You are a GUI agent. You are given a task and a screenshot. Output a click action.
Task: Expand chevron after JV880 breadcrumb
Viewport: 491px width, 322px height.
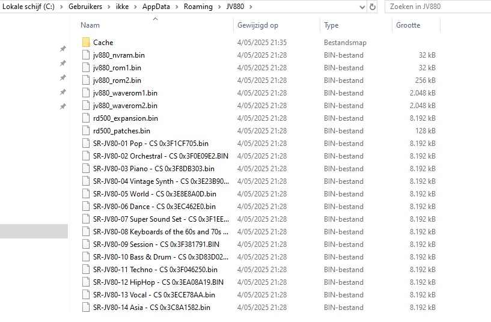[x=251, y=7]
